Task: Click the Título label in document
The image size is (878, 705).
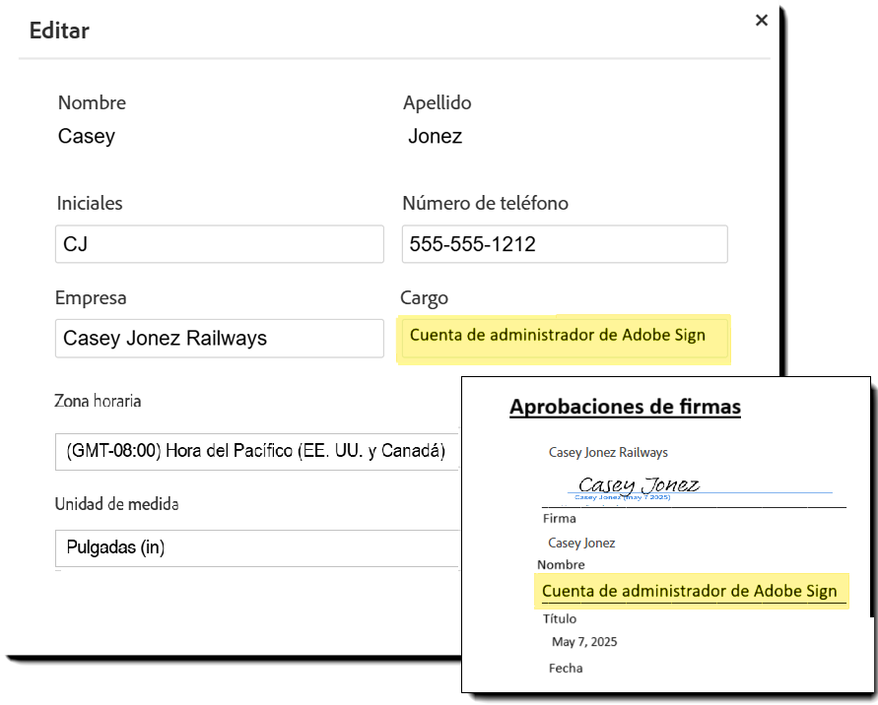Action: (x=559, y=618)
